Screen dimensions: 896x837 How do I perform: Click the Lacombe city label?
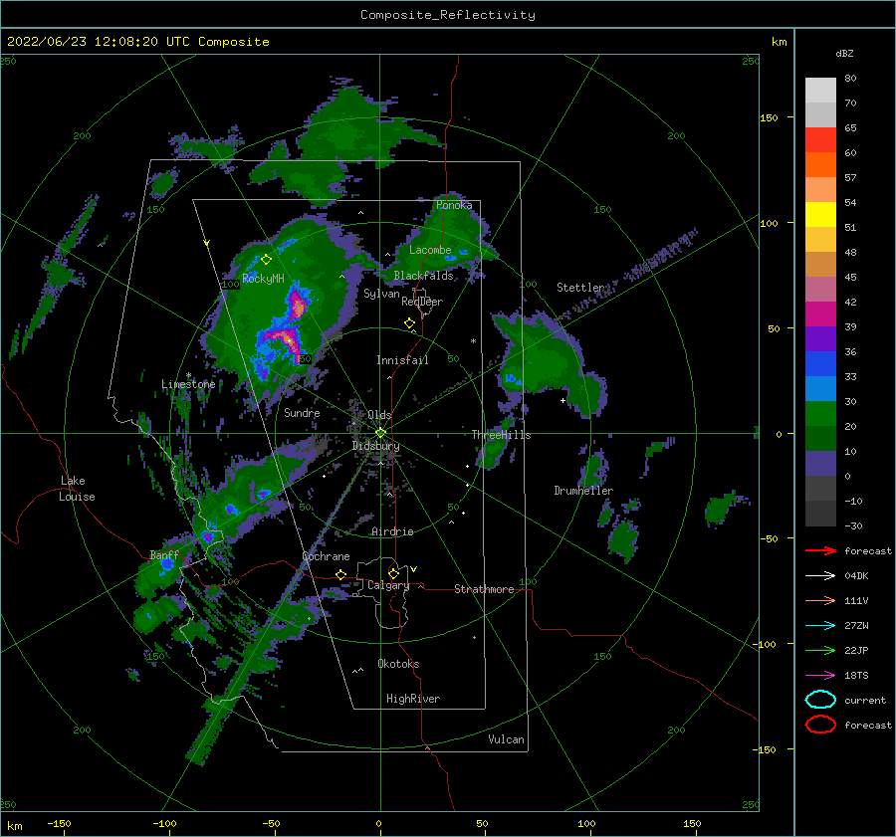[x=430, y=250]
